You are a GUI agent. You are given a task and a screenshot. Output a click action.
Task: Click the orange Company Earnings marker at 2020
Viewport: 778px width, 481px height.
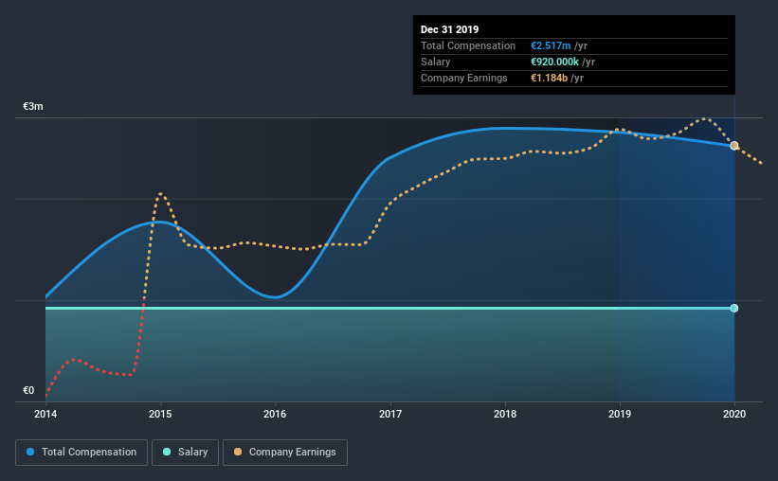point(734,146)
